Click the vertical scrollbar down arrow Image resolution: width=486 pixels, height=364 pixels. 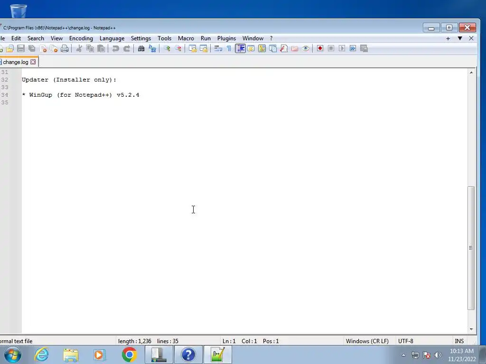click(471, 329)
